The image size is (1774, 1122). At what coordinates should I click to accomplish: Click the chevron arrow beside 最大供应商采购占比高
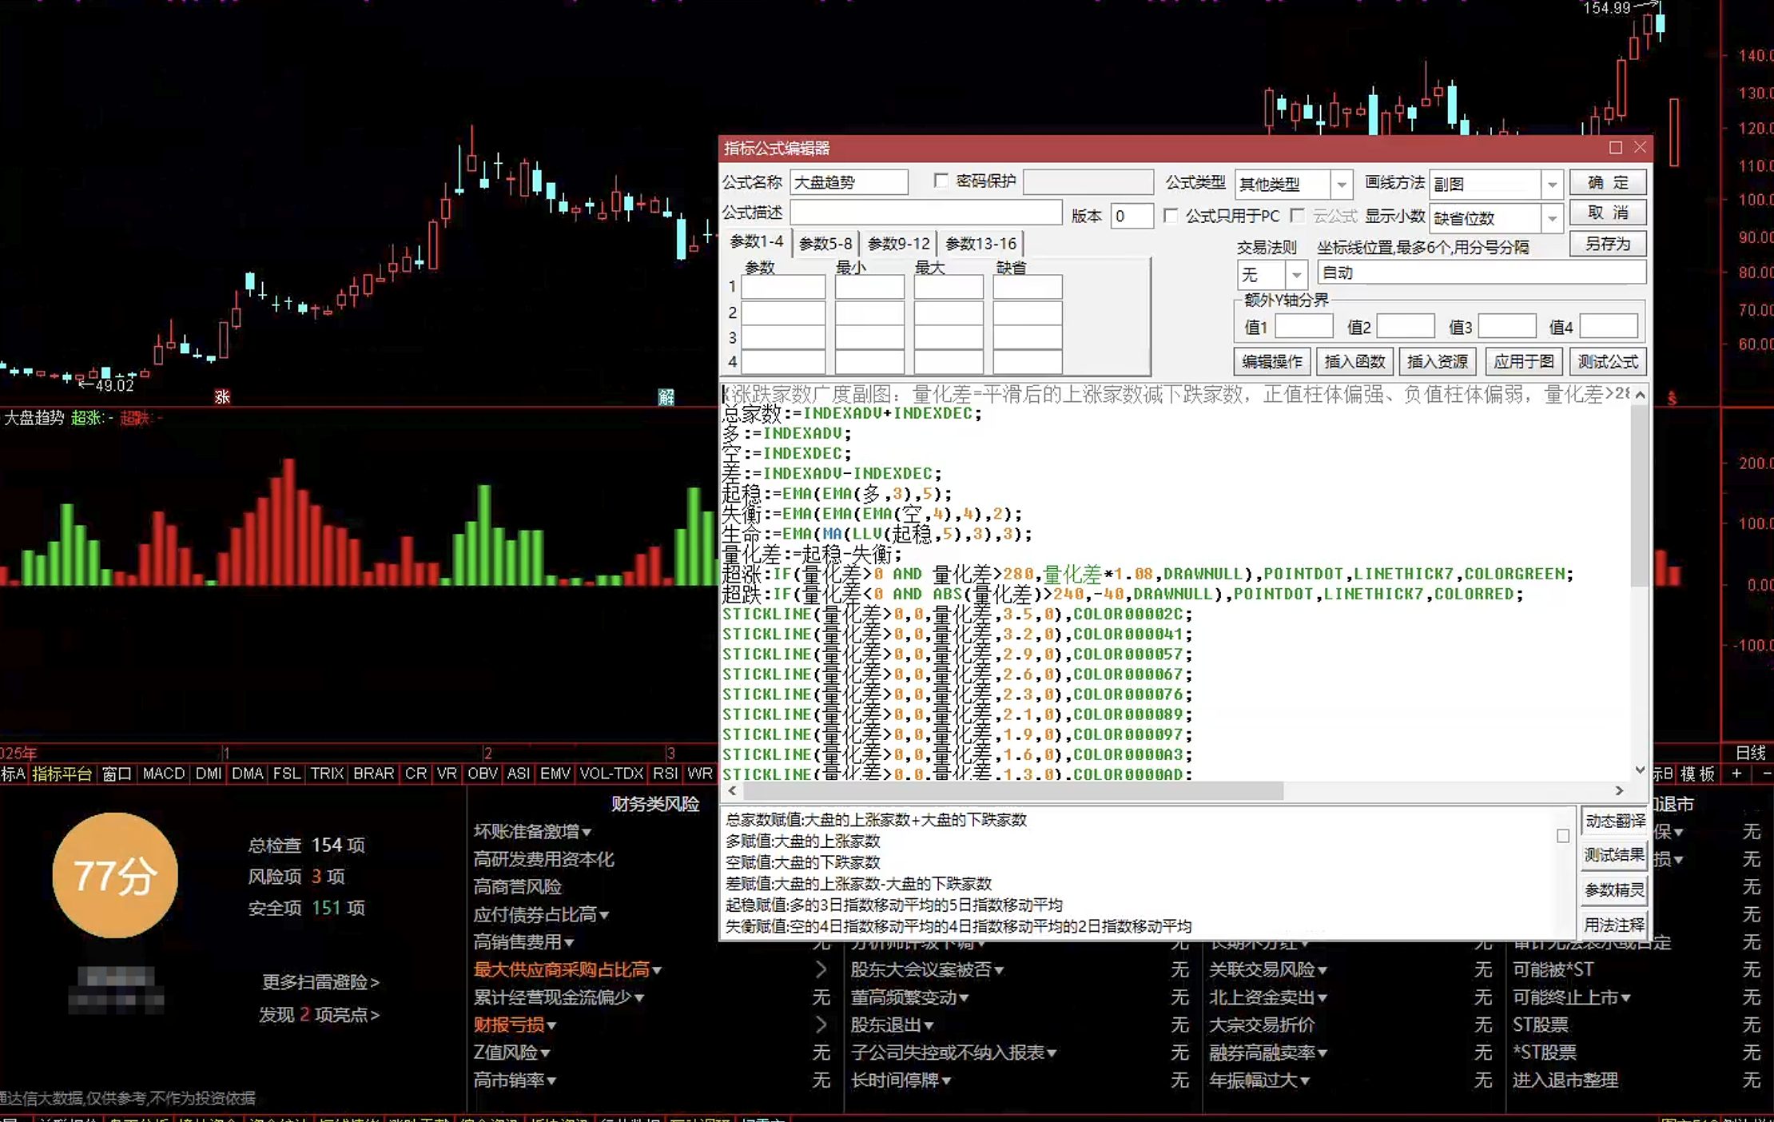[x=821, y=970]
